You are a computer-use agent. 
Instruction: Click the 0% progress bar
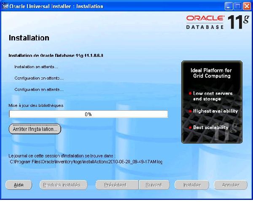pyautogui.click(x=89, y=114)
